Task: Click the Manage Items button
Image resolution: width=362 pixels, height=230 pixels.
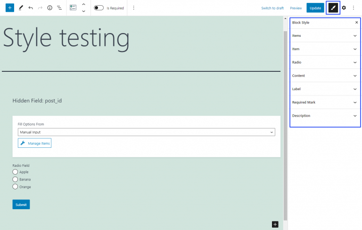Action: pos(34,143)
